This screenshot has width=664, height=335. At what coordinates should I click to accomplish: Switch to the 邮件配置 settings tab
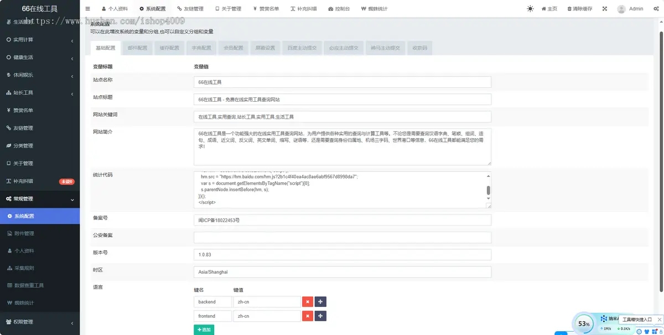coord(138,48)
